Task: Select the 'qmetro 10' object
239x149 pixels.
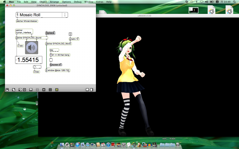Action: 74,39
